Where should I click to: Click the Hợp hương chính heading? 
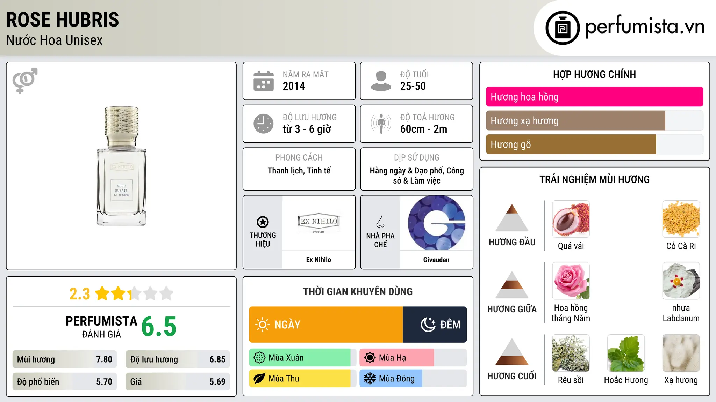point(594,74)
